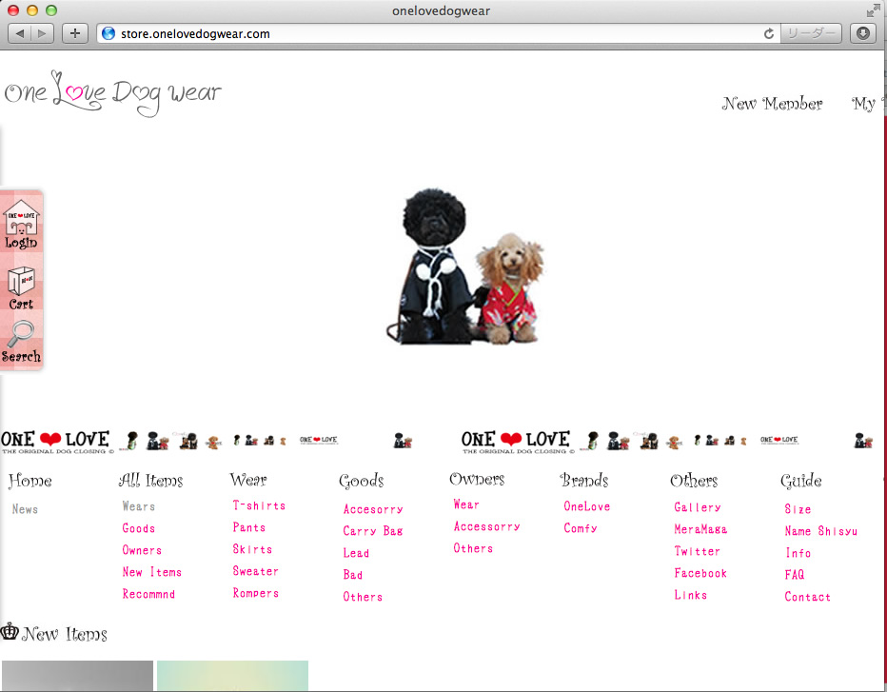Click the One Love Dog Wear logo
This screenshot has height=692, width=887.
tap(113, 93)
